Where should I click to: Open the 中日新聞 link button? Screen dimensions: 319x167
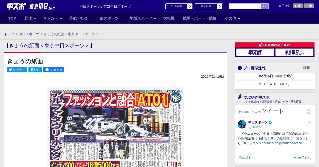click(x=179, y=6)
